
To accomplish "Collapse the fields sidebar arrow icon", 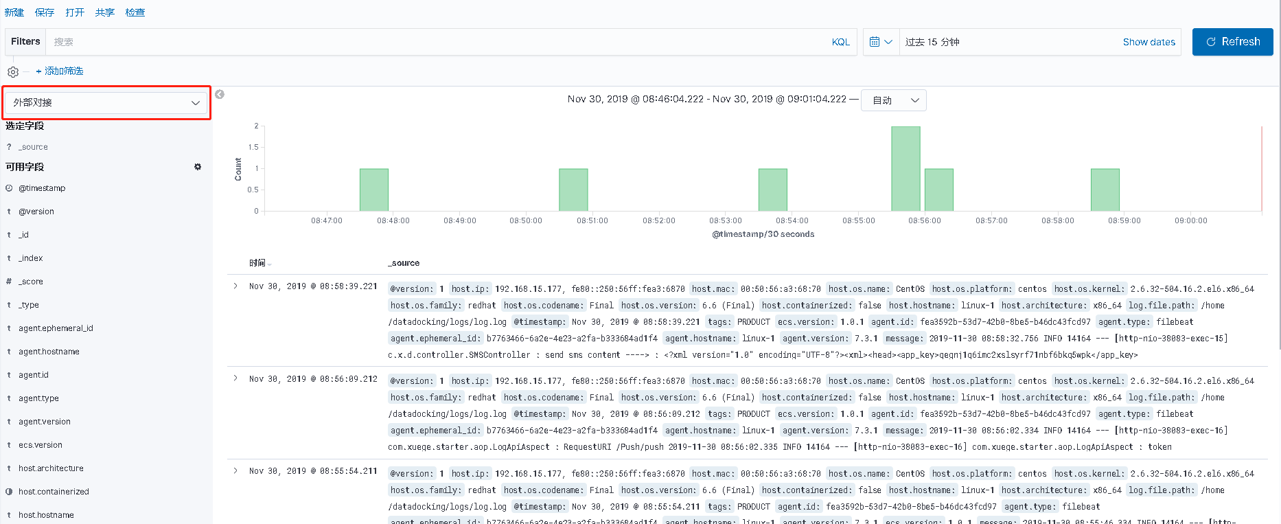I will [x=220, y=95].
